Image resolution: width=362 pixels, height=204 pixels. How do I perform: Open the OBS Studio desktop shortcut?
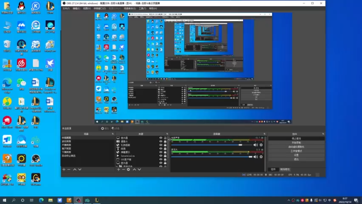click(36, 160)
